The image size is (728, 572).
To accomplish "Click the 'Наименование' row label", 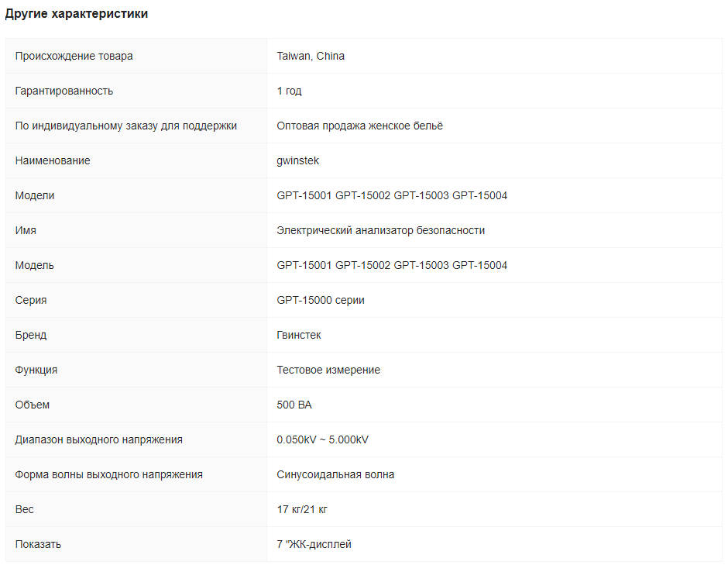I will tap(53, 160).
